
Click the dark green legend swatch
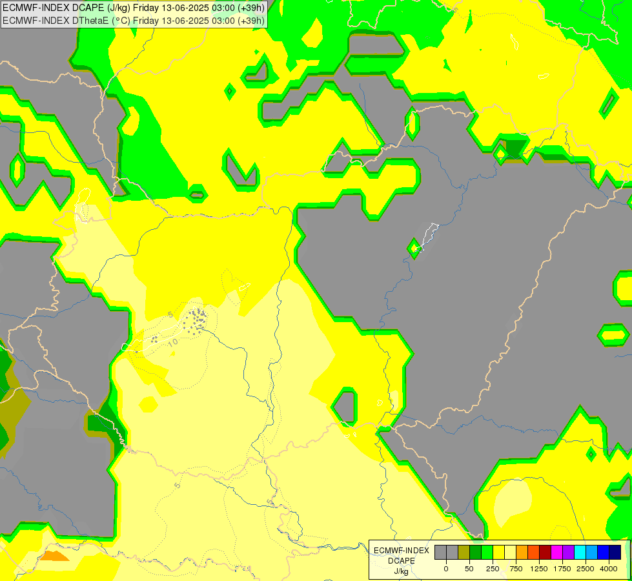coord(475,552)
